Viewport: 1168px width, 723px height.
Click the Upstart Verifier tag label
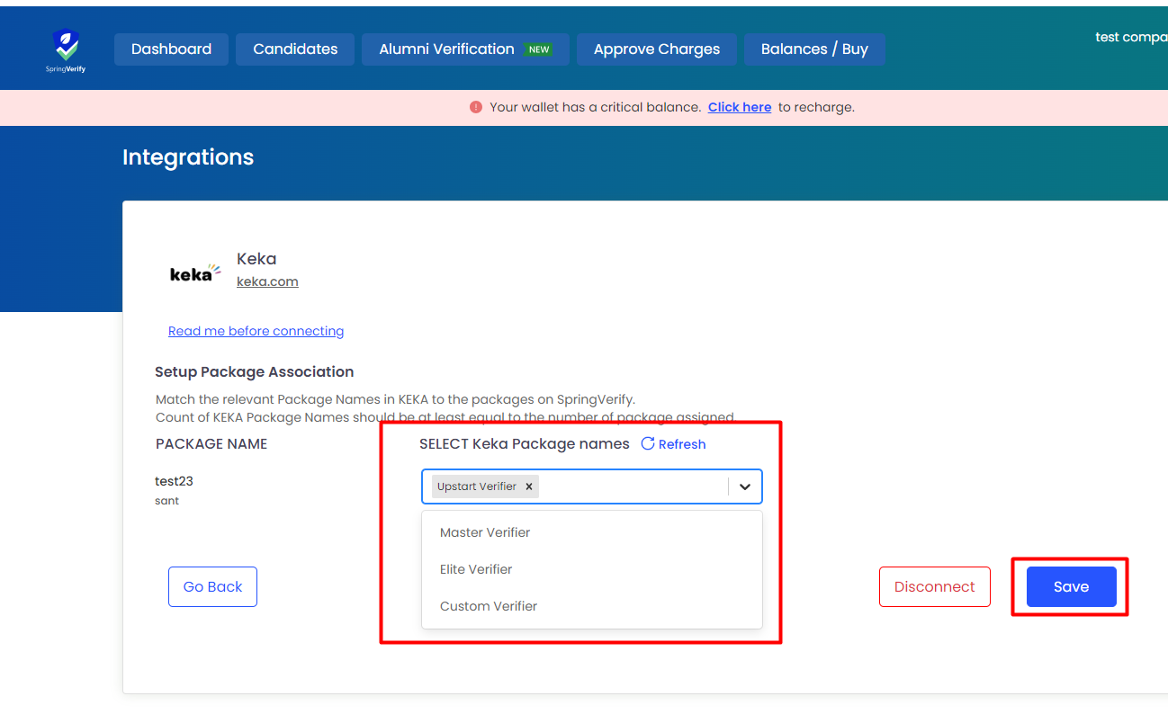(477, 486)
